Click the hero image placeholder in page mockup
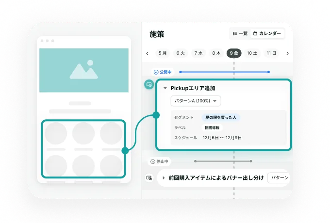The width and height of the screenshot is (330, 223). pyautogui.click(x=84, y=70)
